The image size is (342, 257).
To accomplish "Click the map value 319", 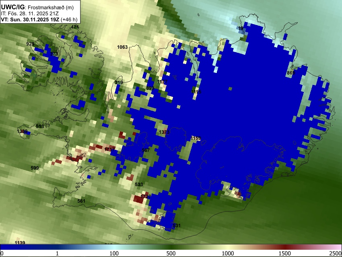I will pyautogui.click(x=119, y=82).
